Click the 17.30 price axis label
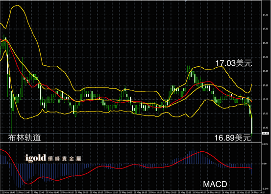 (266, 29)
